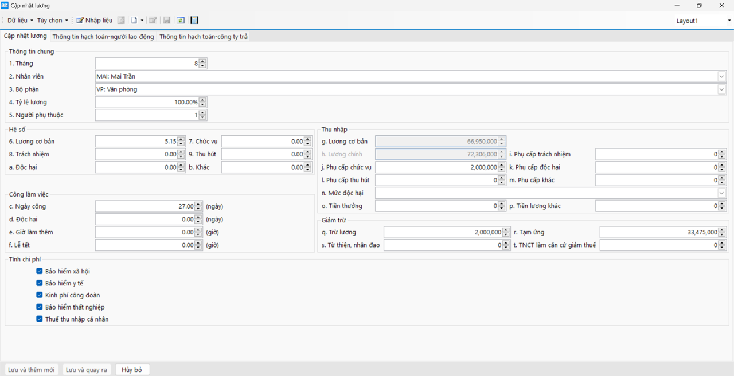Viewport: 734px width, 376px height.
Task: Click the Ngày công spinner arrows
Action: (x=198, y=206)
